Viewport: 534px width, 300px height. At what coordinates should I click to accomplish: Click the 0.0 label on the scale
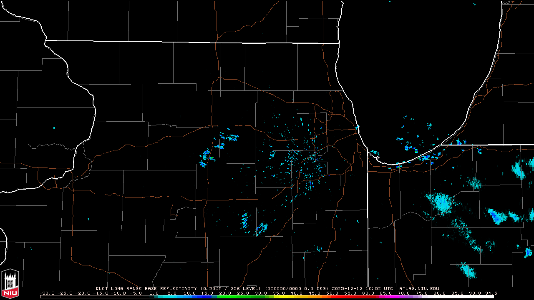point(154,293)
